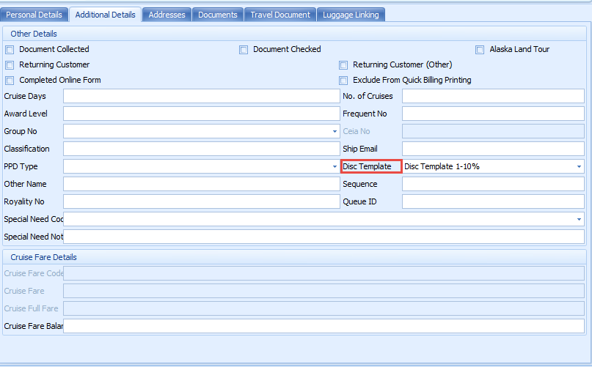The image size is (592, 367).
Task: Click the Cruise Fare Balance field
Action: coord(324,326)
